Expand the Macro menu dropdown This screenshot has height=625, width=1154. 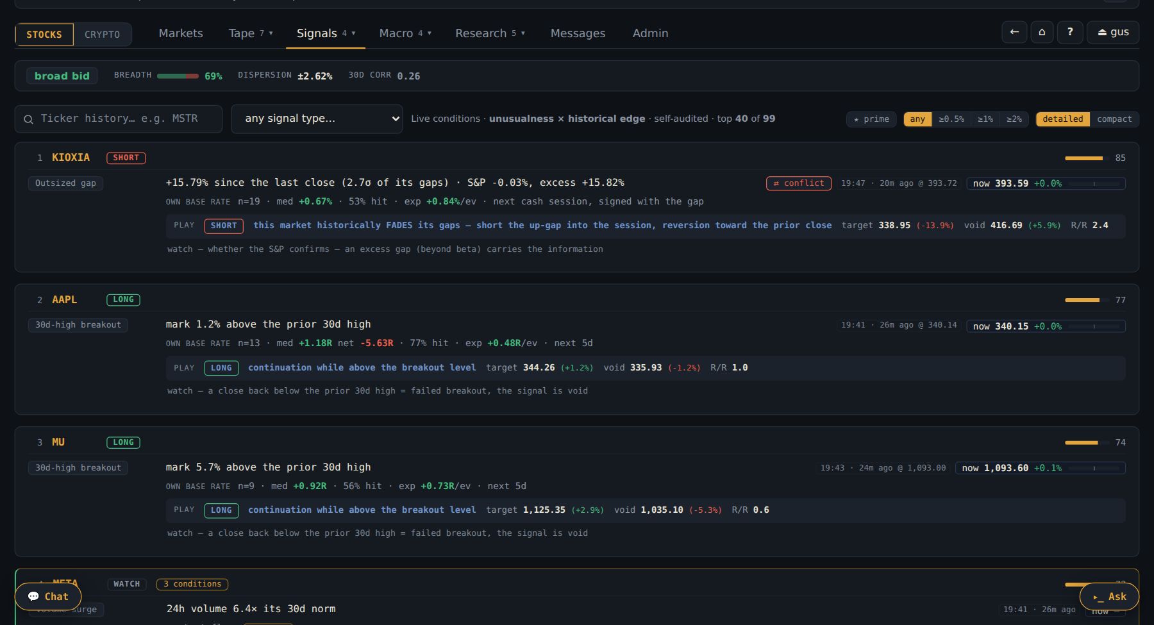click(x=405, y=33)
